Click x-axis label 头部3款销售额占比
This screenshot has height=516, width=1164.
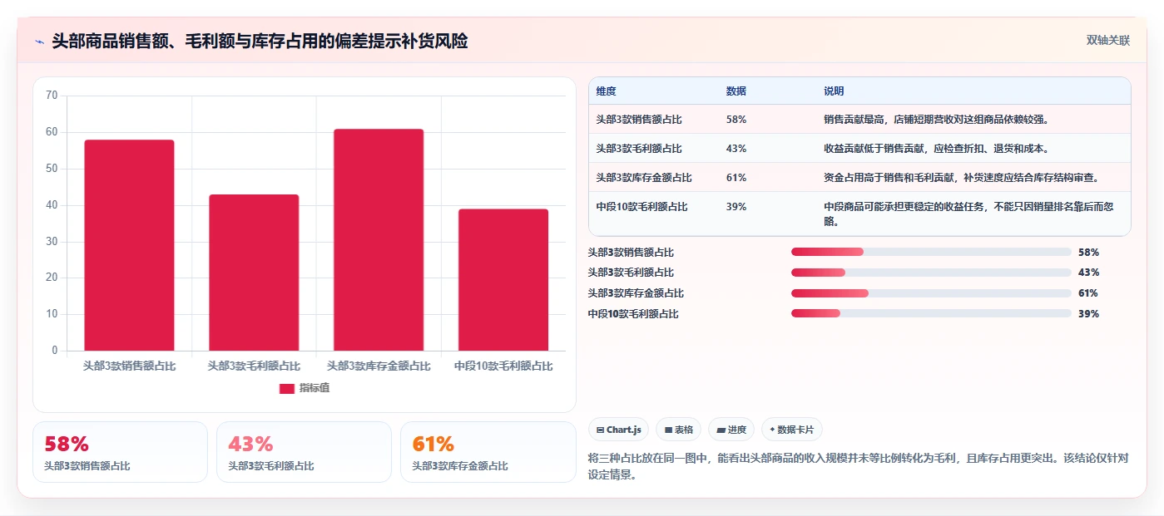(x=129, y=366)
